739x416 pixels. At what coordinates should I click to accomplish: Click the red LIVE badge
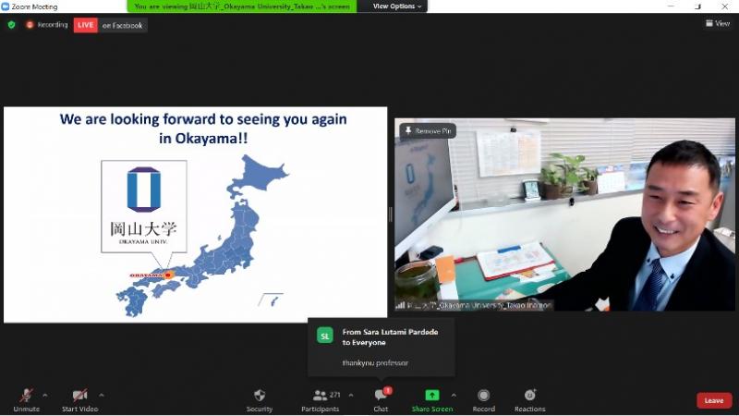tap(85, 25)
